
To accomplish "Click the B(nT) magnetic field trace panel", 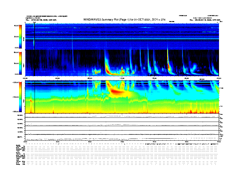I will click(122, 138).
